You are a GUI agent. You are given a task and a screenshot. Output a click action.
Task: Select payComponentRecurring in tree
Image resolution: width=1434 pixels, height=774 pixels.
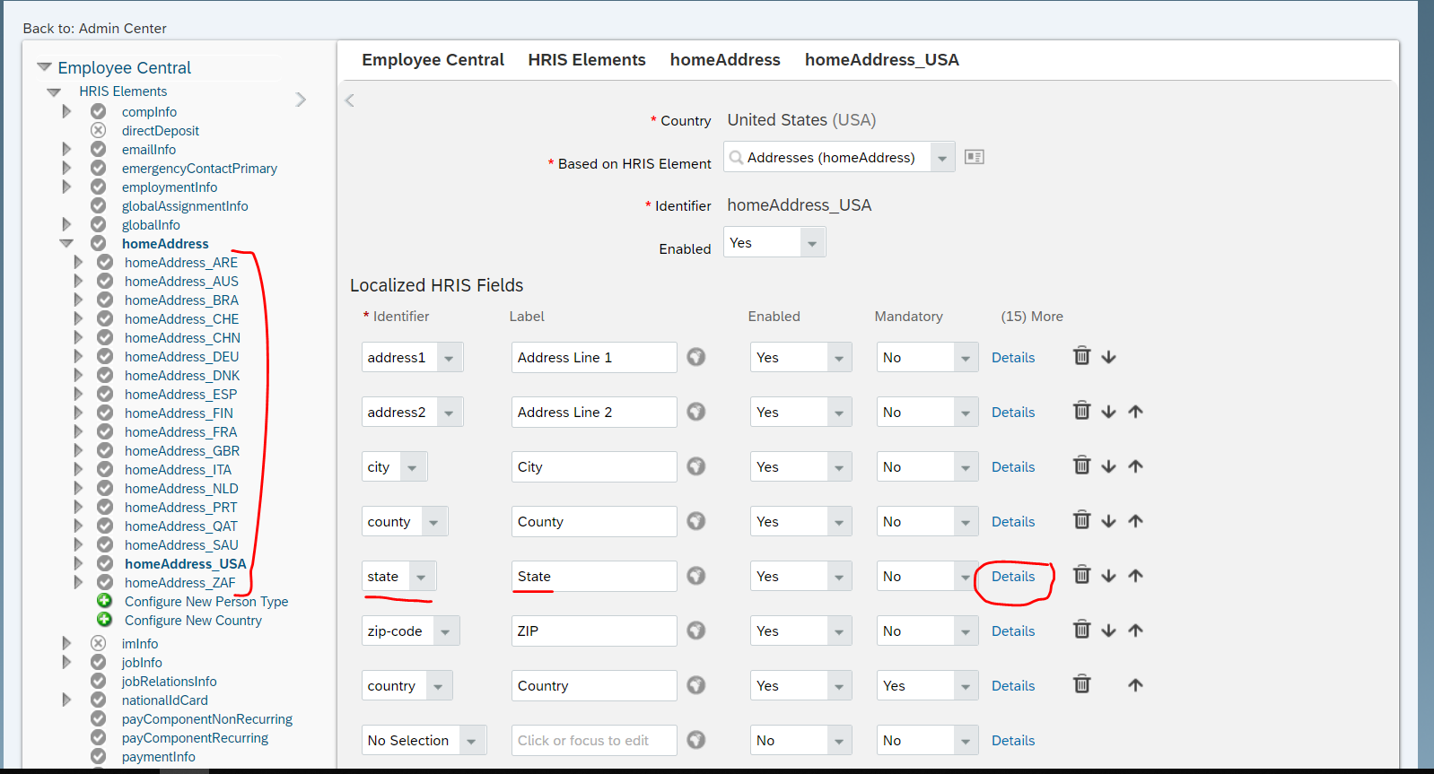click(x=195, y=737)
